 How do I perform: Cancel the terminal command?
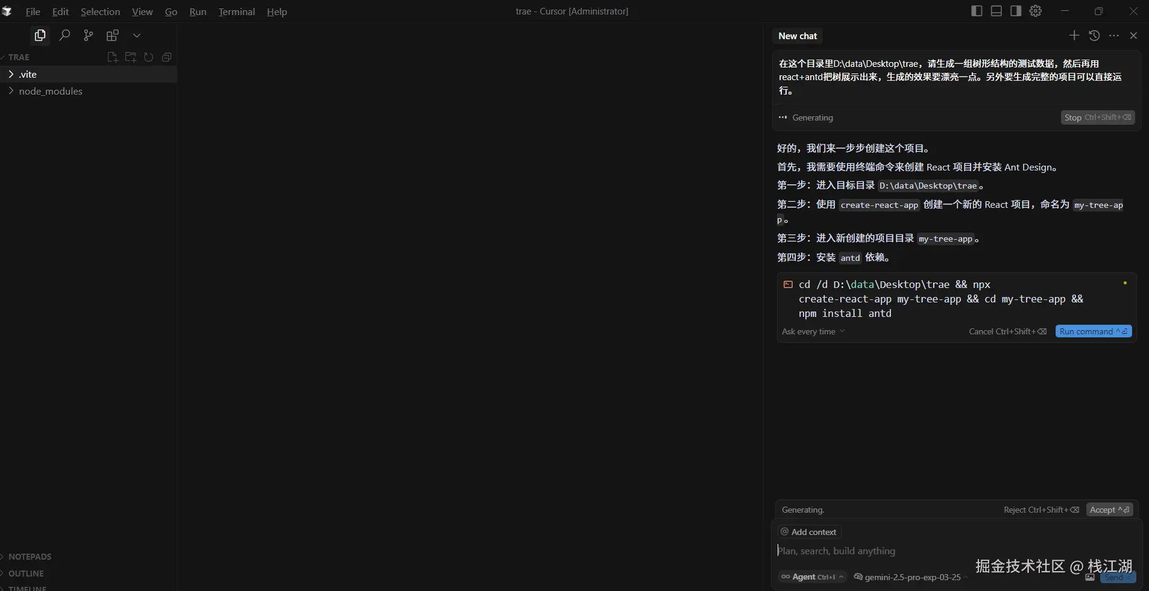click(1007, 331)
